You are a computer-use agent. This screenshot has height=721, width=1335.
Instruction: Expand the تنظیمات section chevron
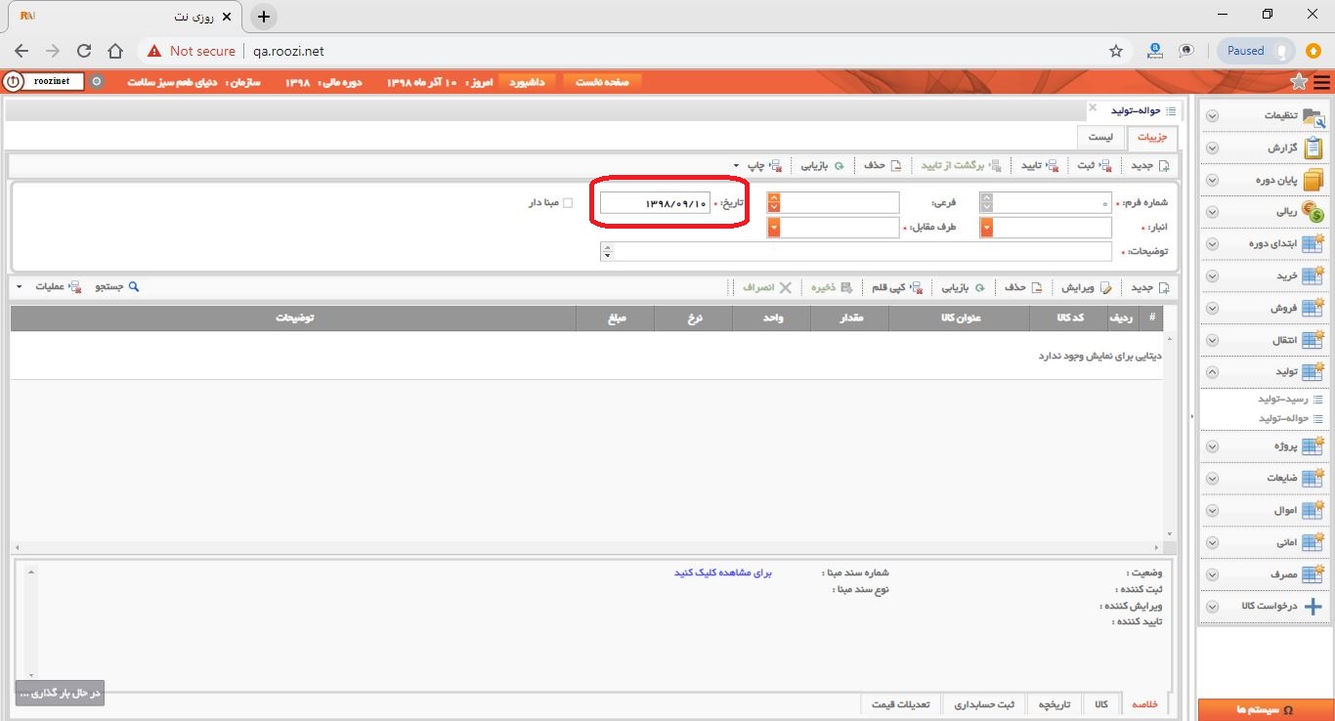pyautogui.click(x=1212, y=116)
